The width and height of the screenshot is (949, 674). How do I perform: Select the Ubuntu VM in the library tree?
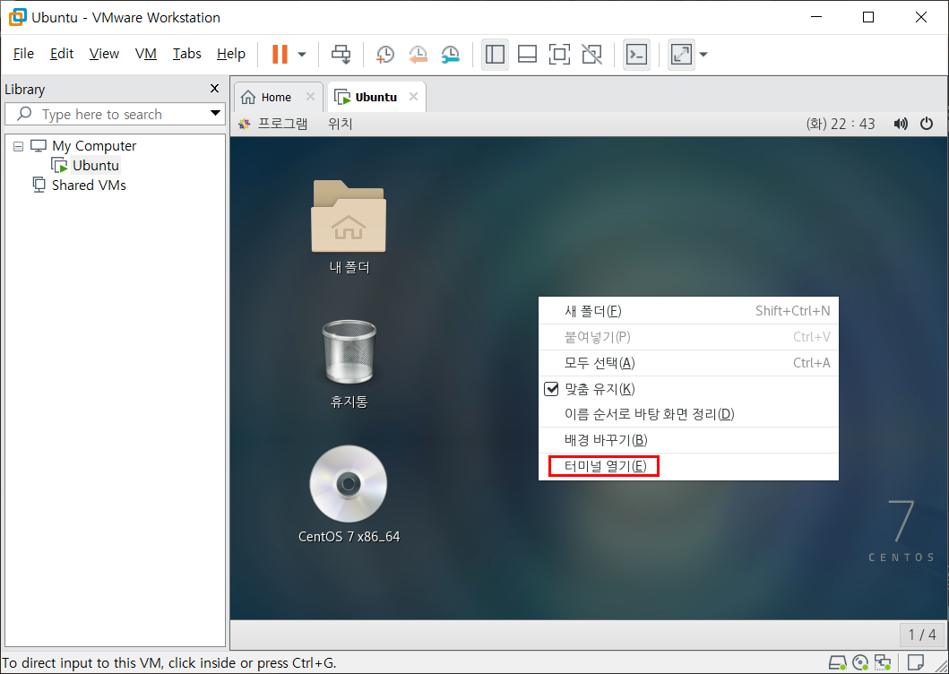tap(96, 165)
